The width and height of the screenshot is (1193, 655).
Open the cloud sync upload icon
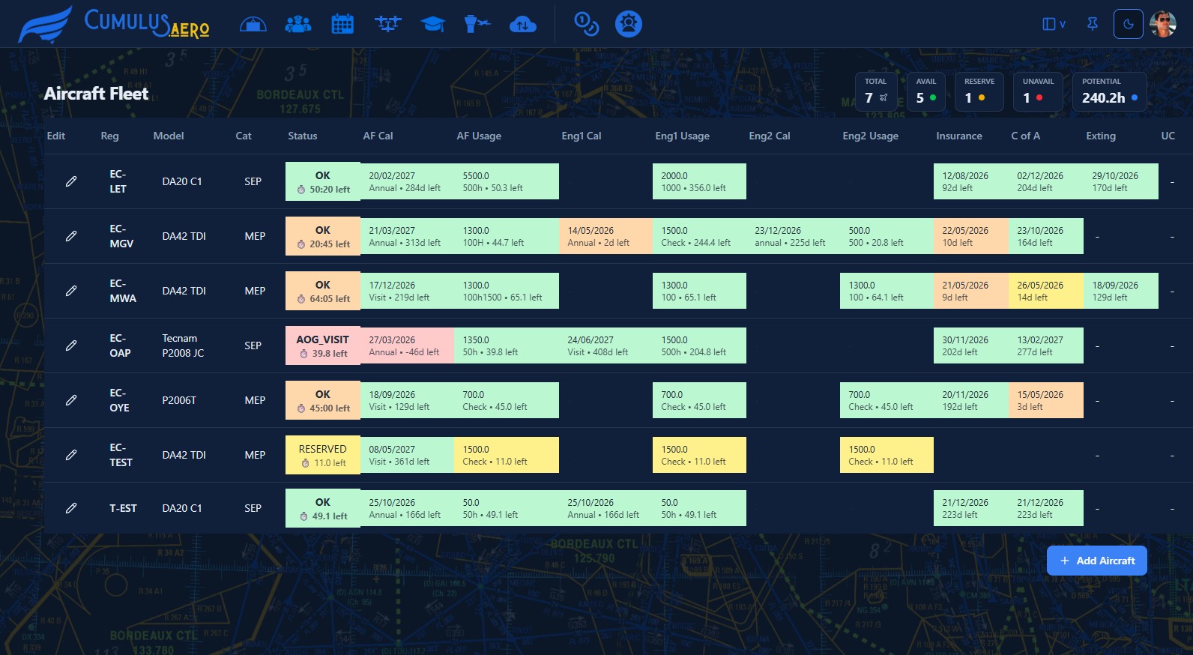click(523, 24)
